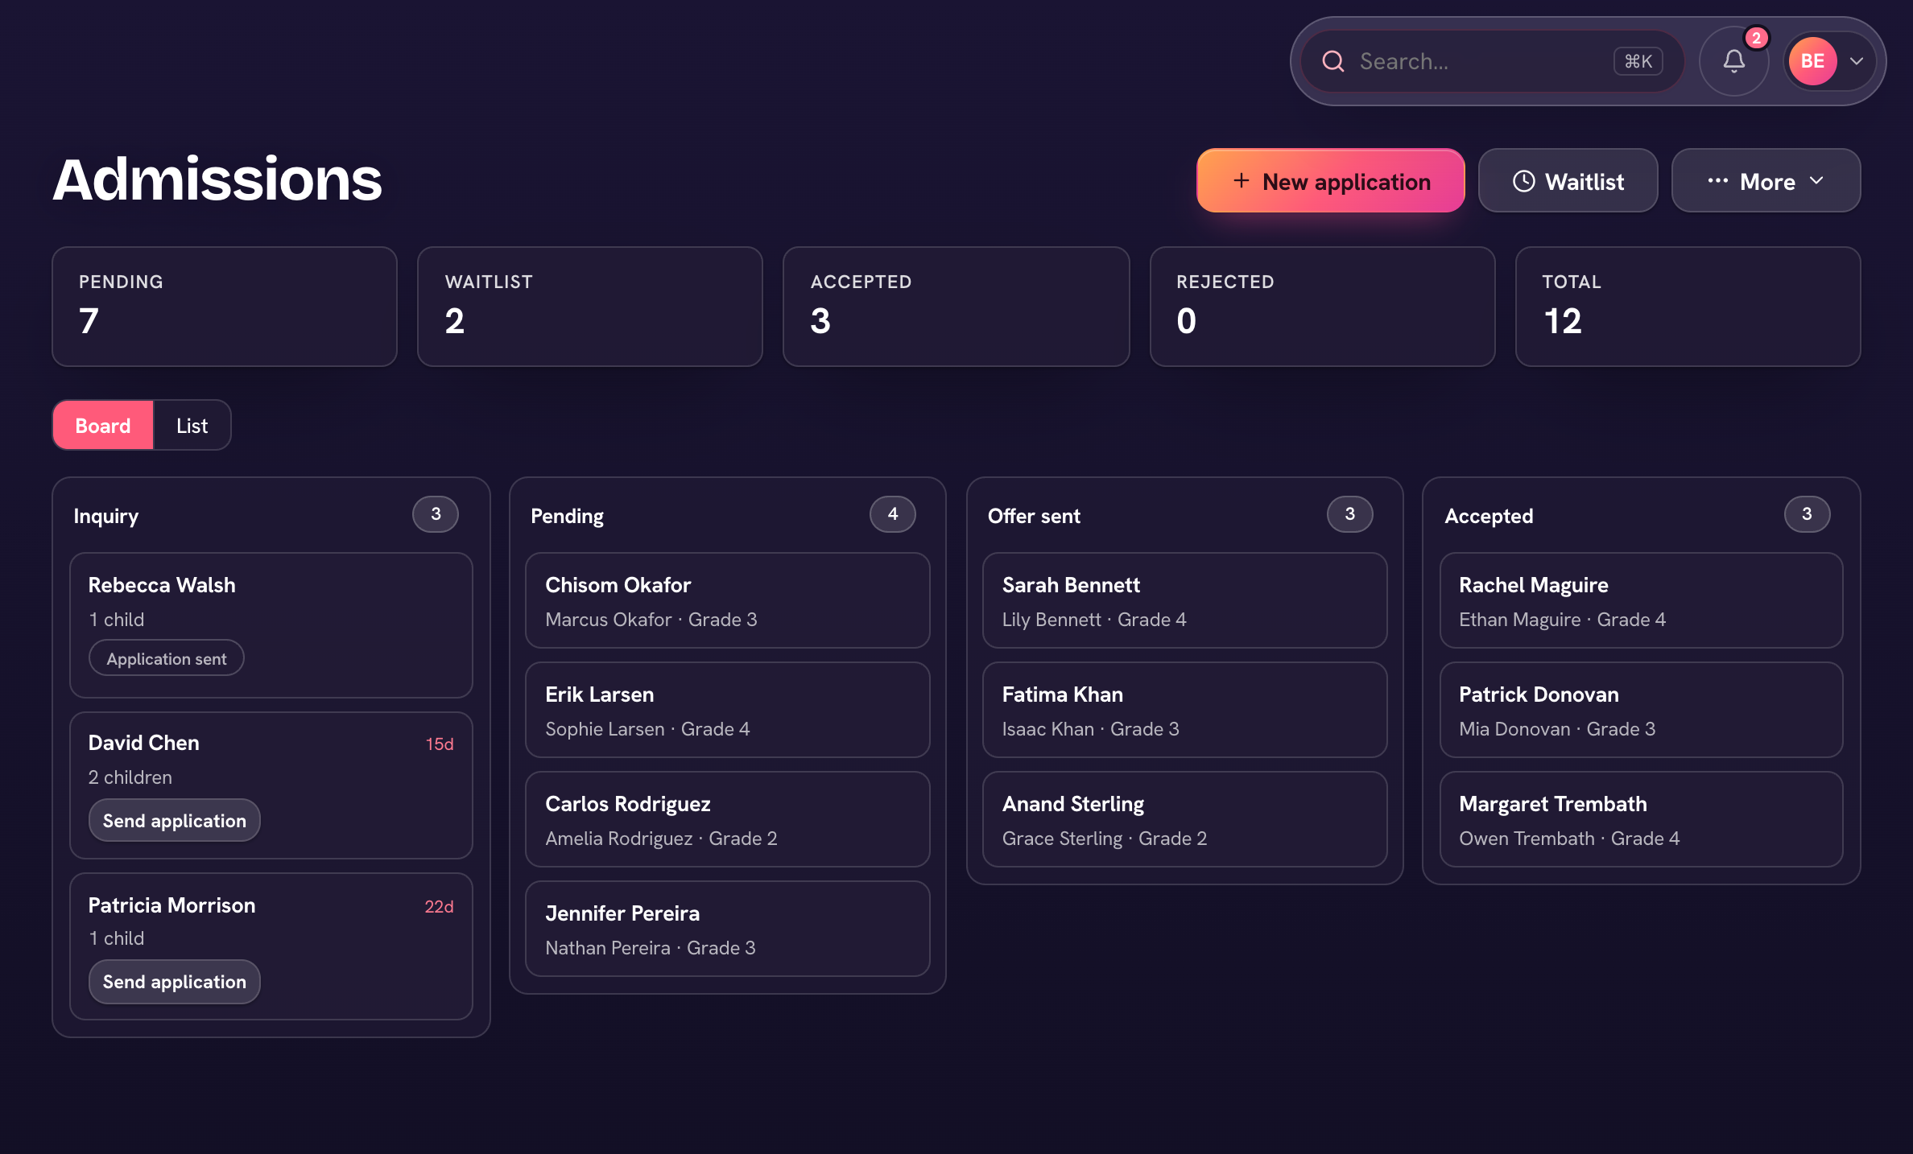Click the Pending column count badge

[x=892, y=514]
